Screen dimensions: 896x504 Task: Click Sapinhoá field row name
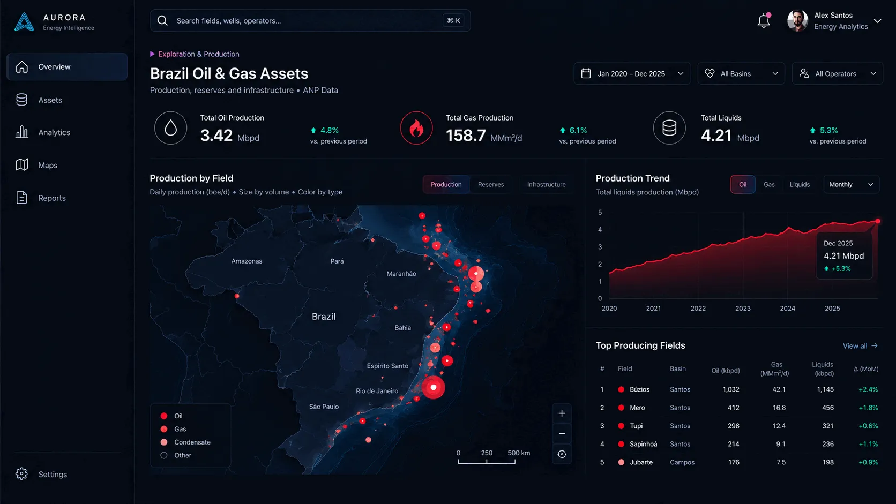[643, 444]
